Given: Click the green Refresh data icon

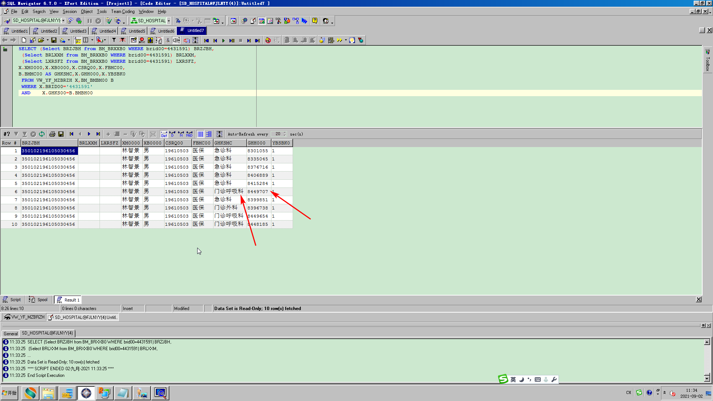Looking at the screenshot, I should (42, 134).
